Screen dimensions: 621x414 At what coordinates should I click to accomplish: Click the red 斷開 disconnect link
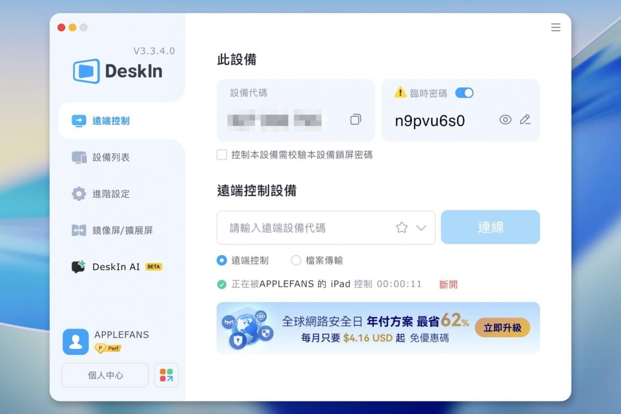pos(448,285)
